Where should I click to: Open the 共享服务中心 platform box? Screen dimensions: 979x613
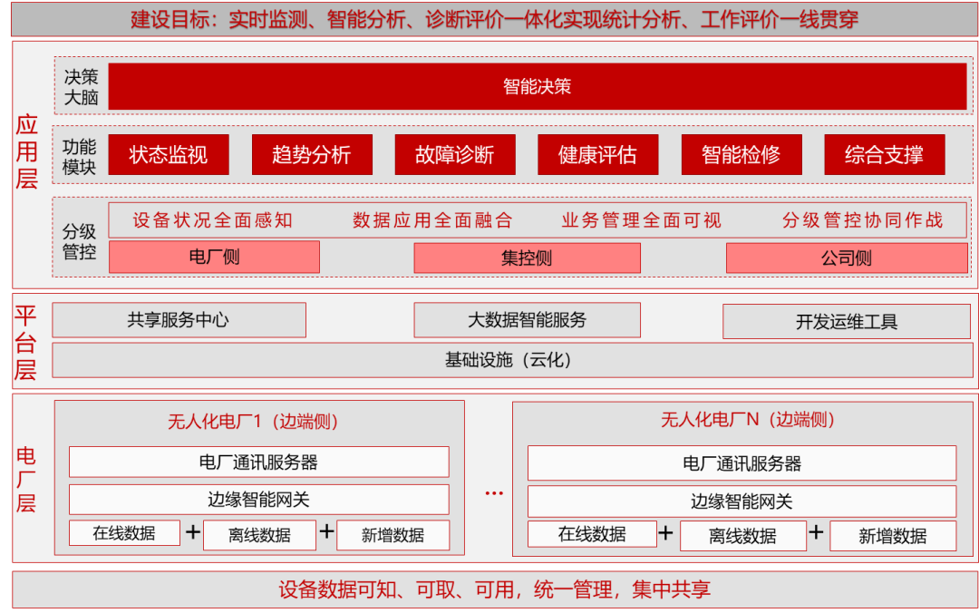tap(179, 320)
